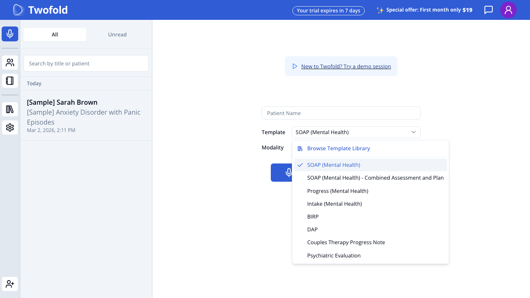
Task: Click the add user icon
Action: click(10, 284)
